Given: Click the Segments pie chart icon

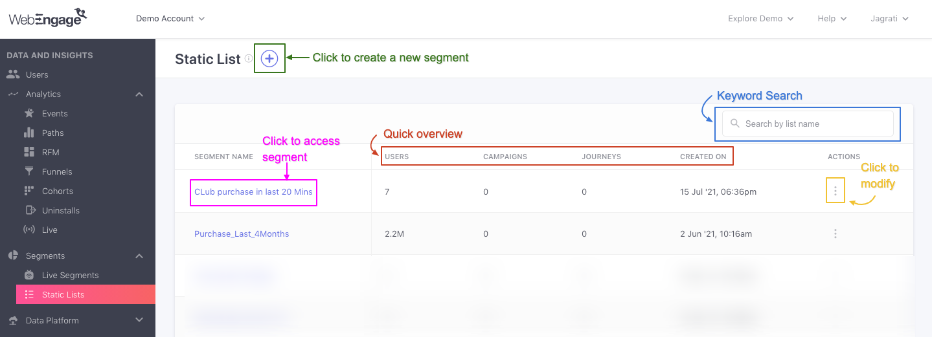Looking at the screenshot, I should 13,255.
